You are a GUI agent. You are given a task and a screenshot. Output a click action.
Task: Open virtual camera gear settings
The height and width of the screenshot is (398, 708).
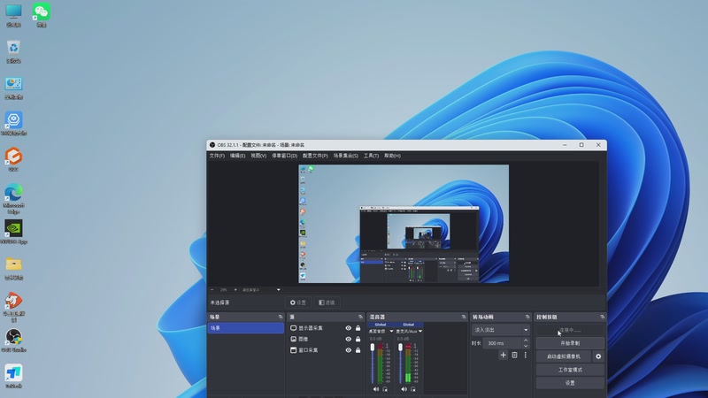click(x=598, y=356)
